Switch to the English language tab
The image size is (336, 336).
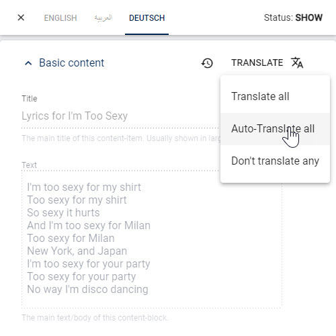click(x=60, y=18)
